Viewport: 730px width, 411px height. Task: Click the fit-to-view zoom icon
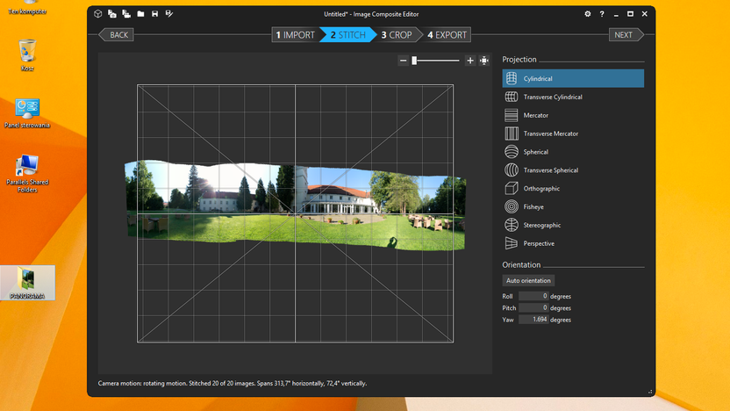(x=484, y=60)
